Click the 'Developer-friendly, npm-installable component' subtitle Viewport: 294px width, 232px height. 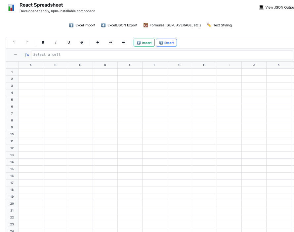(57, 11)
